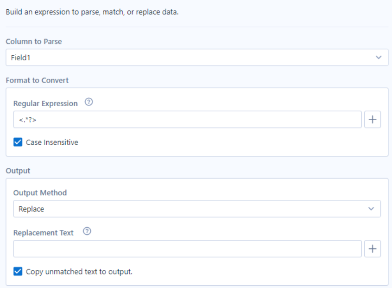Viewport: 392px width, 288px height.
Task: Click the 'Format to Convert' section heading
Action: pyautogui.click(x=37, y=80)
